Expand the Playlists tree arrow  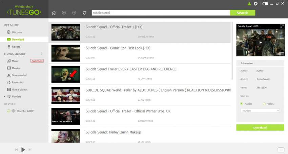[5, 96]
